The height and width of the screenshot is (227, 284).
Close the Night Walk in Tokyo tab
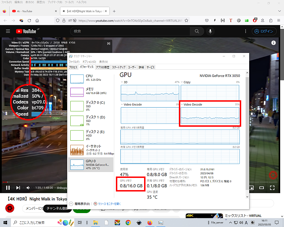[x=106, y=11]
